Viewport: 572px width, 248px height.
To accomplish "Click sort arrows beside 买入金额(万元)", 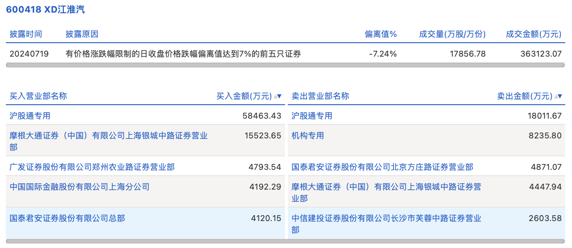I will (277, 96).
